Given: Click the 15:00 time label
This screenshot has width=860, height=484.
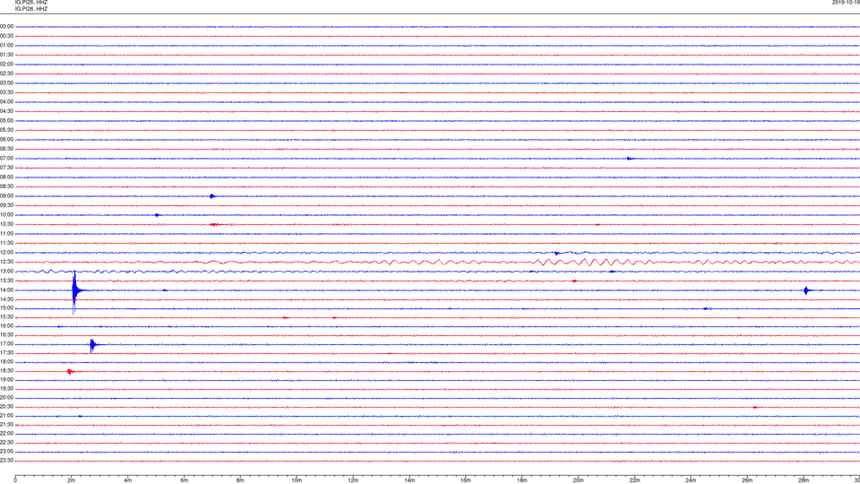Looking at the screenshot, I should (6, 307).
